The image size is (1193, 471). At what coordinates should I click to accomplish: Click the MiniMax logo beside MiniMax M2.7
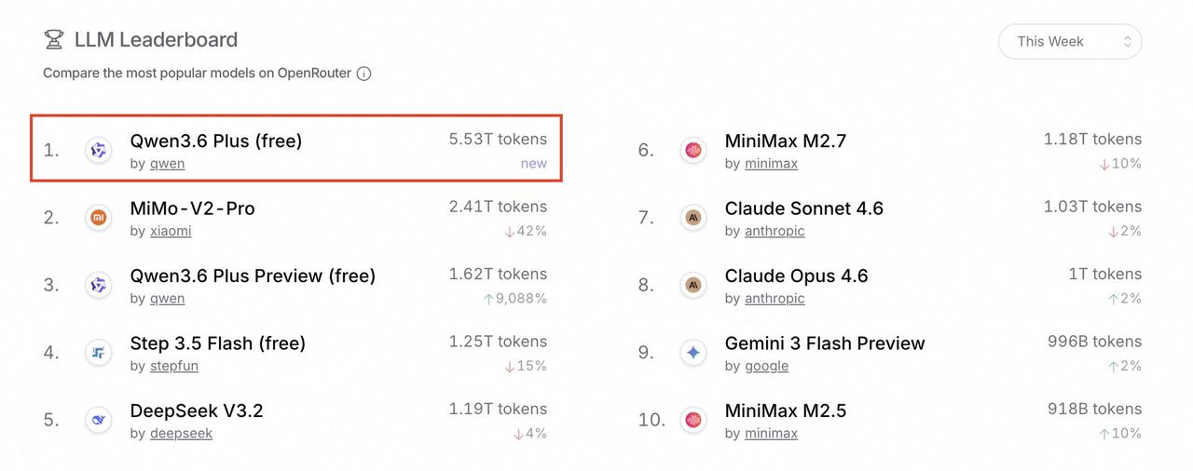click(692, 150)
